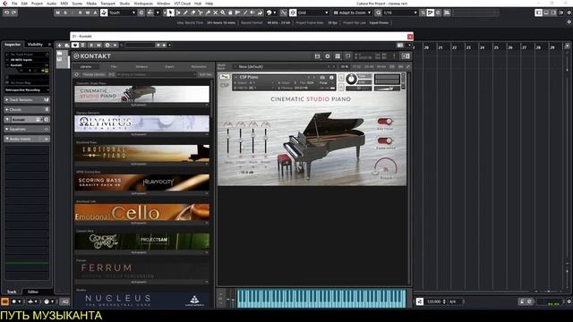Click the Undo arrow in Cubase toolbar

6,13
